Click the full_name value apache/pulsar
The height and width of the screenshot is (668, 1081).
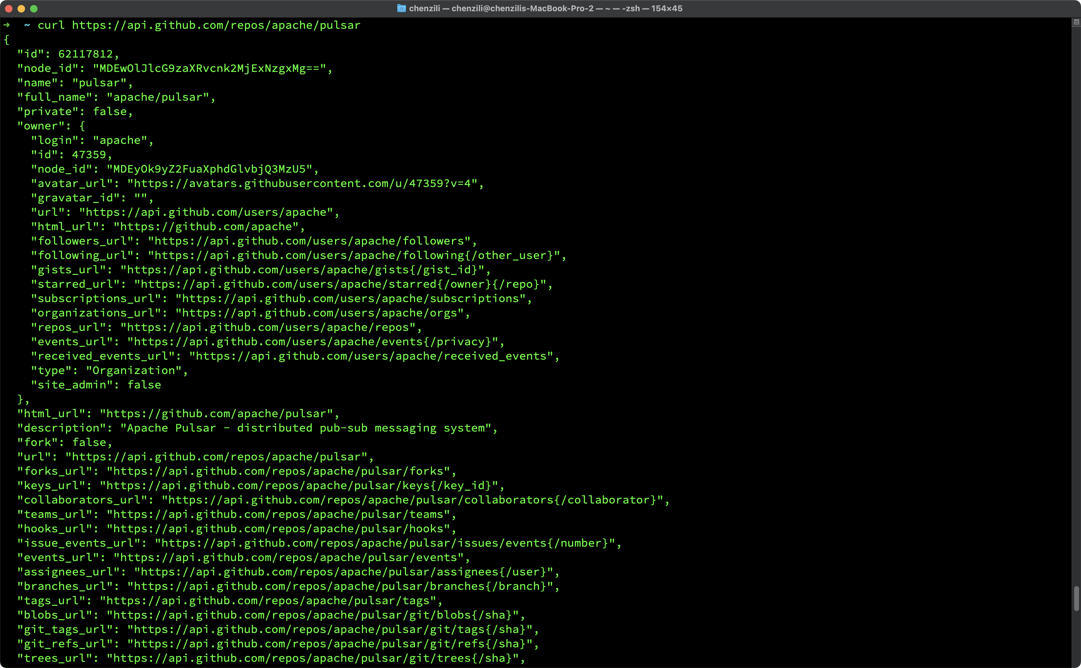pyautogui.click(x=161, y=97)
